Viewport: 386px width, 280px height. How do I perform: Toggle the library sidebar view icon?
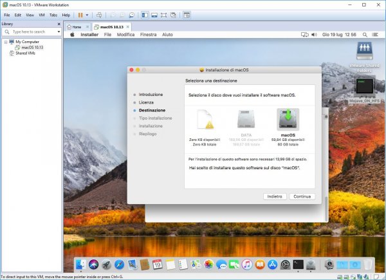coord(145,15)
